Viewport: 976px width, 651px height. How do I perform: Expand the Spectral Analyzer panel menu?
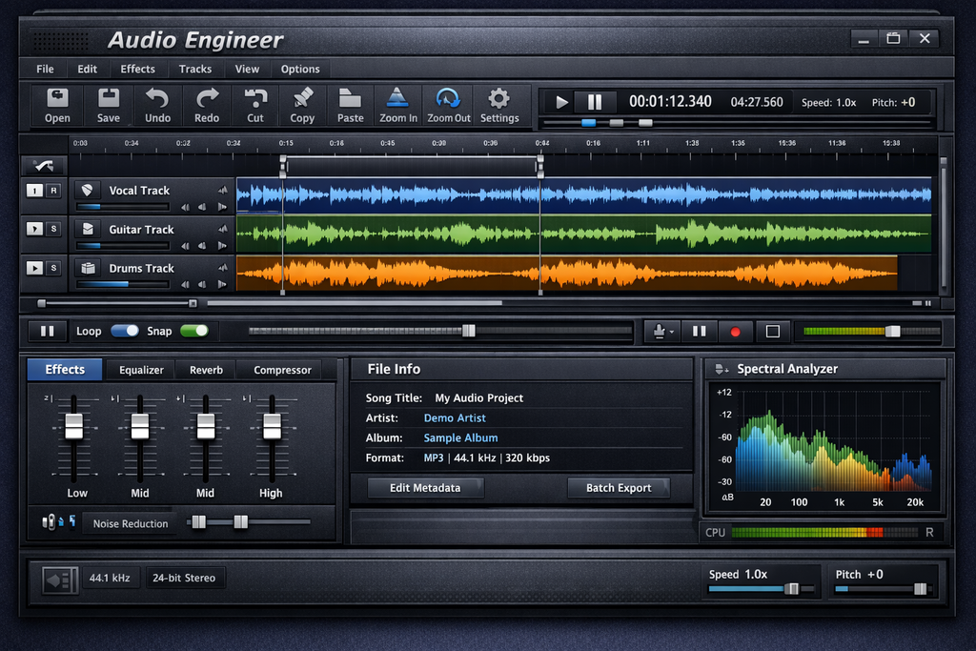(722, 369)
